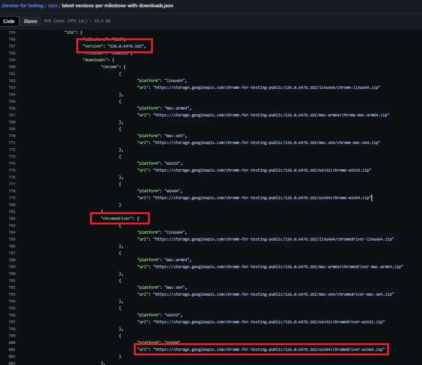Switch to the Blame tab
The image size is (422, 365).
(30, 21)
